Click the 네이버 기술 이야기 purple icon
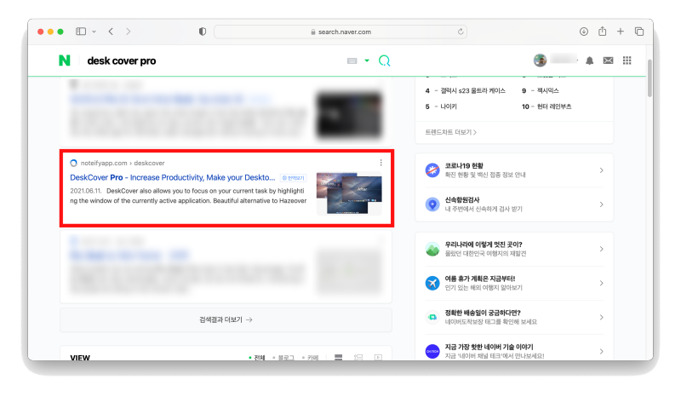Viewport: 681px width, 397px height. coord(432,351)
